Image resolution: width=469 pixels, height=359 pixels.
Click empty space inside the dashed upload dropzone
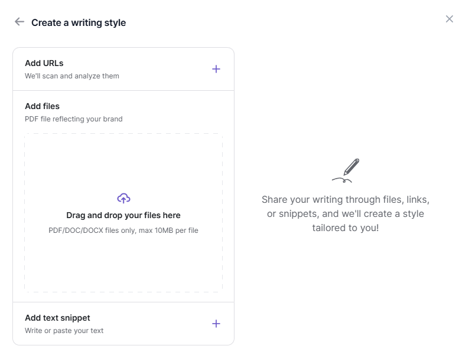(123, 265)
